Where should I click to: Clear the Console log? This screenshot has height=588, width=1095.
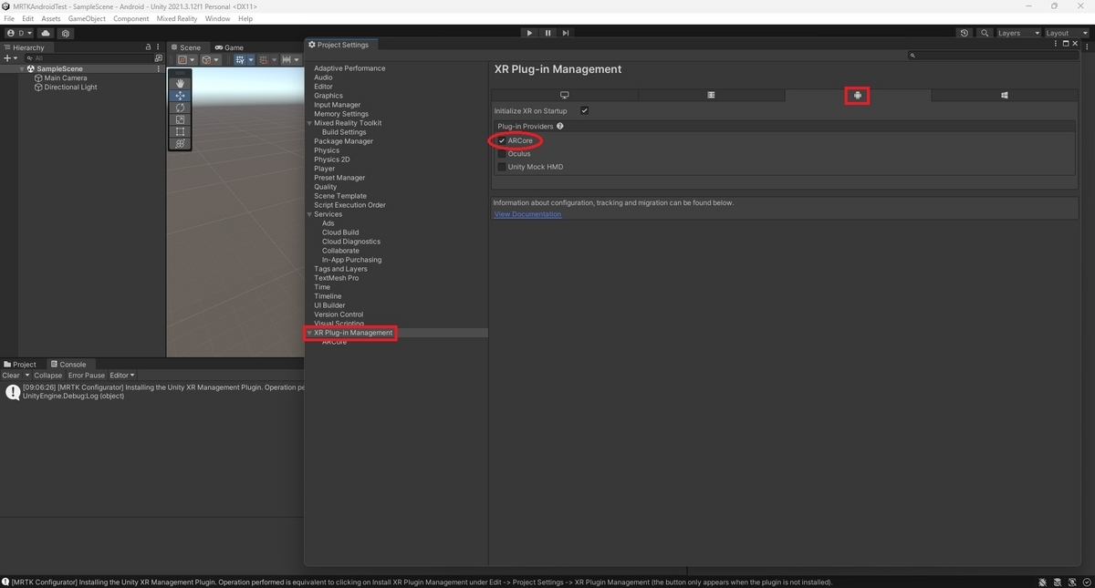(11, 375)
